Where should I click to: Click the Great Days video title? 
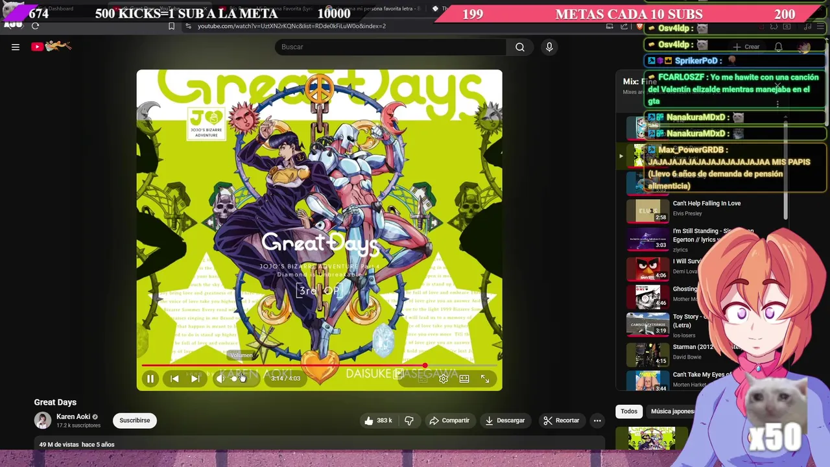point(55,402)
